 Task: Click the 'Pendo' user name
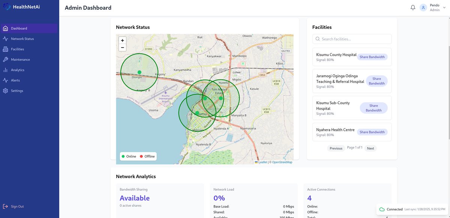pyautogui.click(x=435, y=5)
